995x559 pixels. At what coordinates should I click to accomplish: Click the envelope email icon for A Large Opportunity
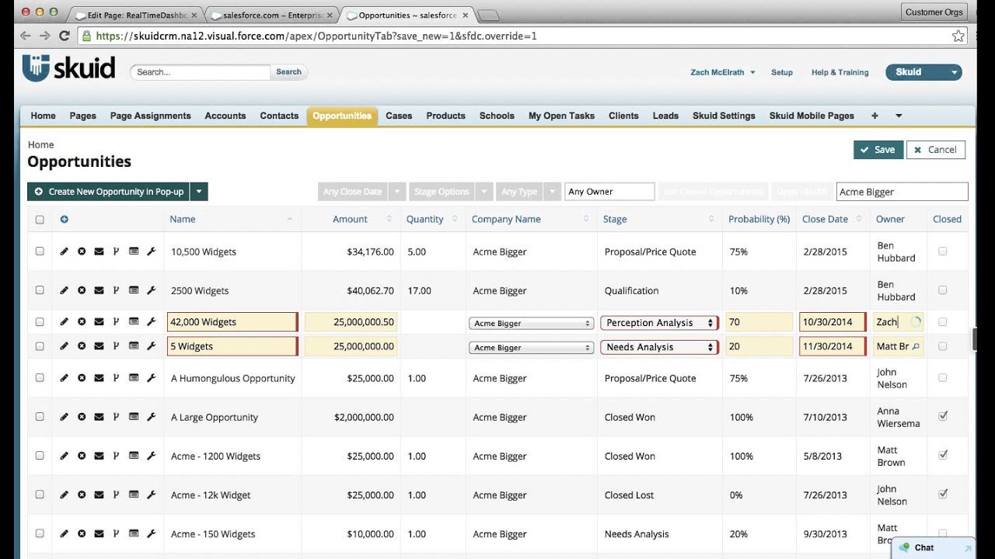99,417
